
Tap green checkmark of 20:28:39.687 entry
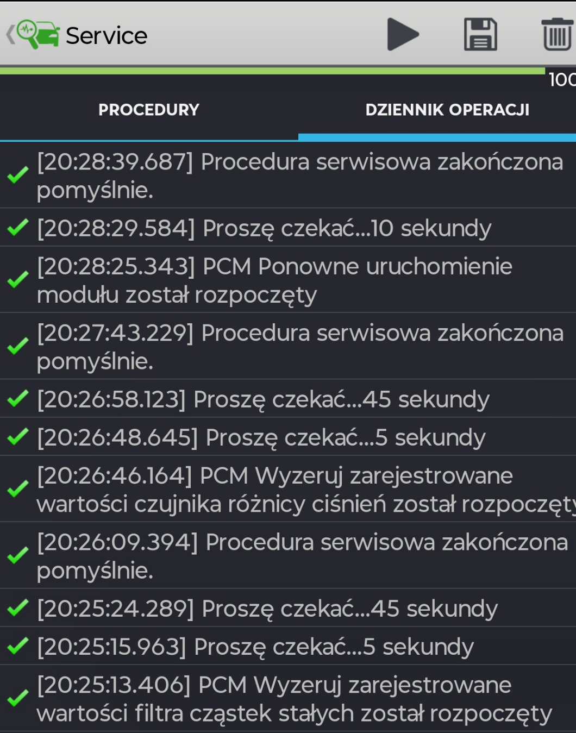click(18, 175)
